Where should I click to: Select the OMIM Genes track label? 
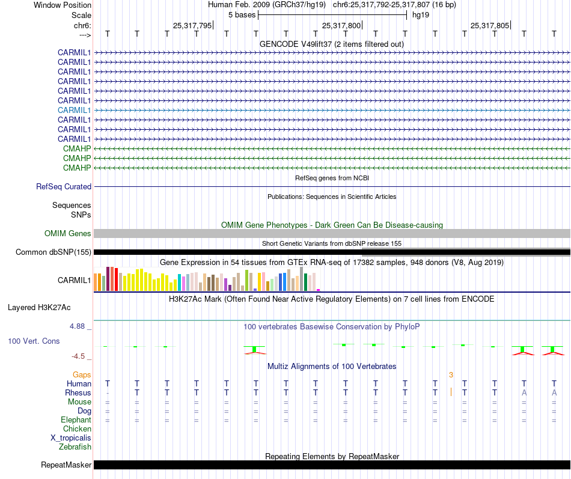pyautogui.click(x=68, y=233)
